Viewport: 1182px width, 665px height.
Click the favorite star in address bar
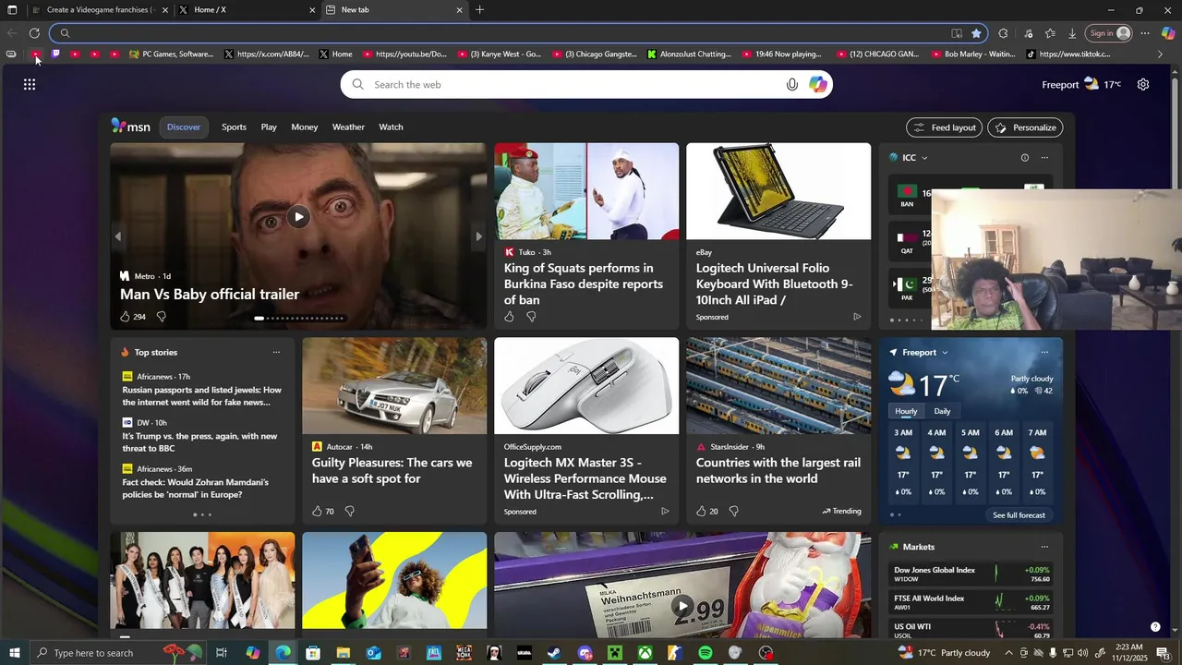976,33
